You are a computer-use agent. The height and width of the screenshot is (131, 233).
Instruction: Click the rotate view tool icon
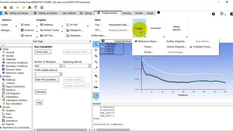96,44
